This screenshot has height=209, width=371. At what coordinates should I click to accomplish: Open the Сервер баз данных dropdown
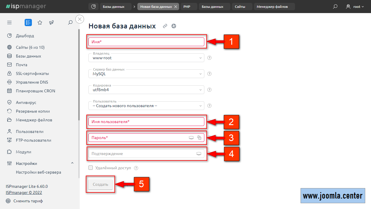pos(146,74)
